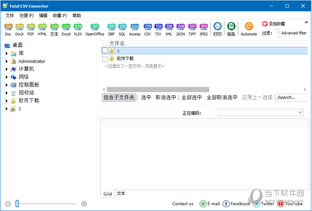This screenshot has width=312, height=211.
Task: Expand the 库 tree node
Action: pyautogui.click(x=7, y=53)
